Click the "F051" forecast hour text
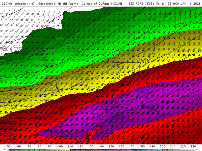The width and height of the screenshot is (202, 151). pos(150,4)
